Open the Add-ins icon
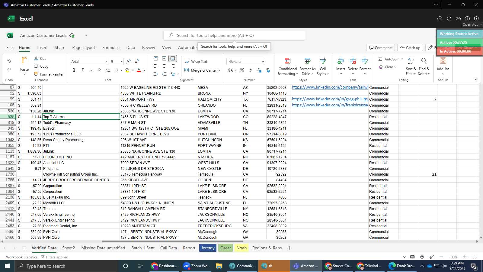The image size is (483, 272). tap(443, 61)
